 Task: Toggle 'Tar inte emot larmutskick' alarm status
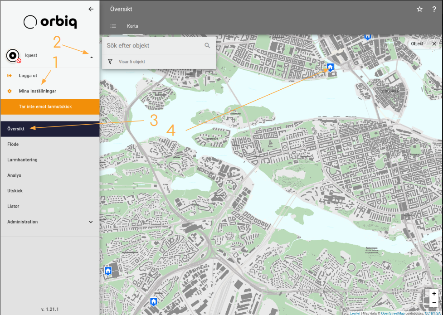[50, 107]
